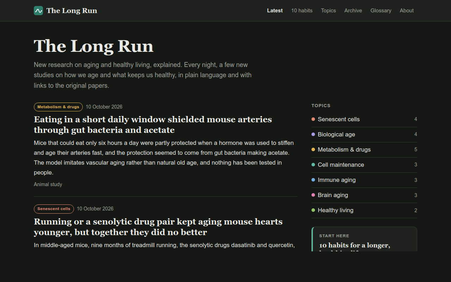Viewport: 451px width, 282px height.
Task: Open the Cell maintenance topic
Action: pyautogui.click(x=364, y=165)
